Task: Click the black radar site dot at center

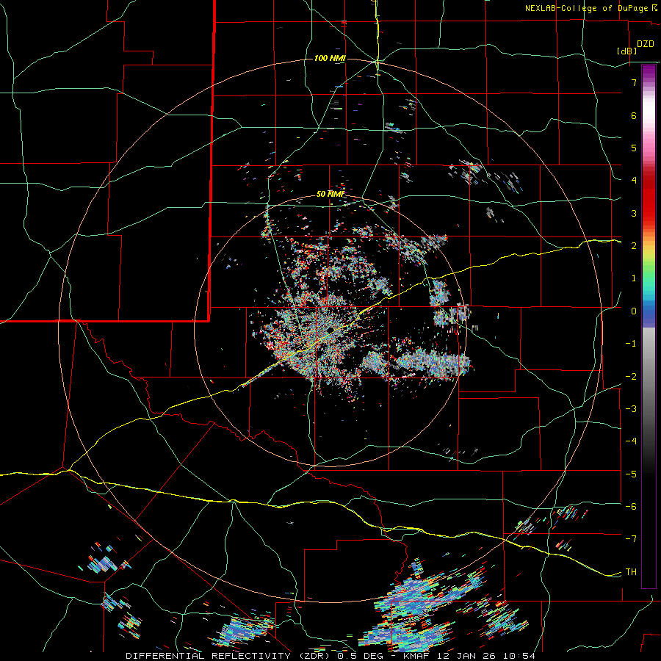Action: [331, 329]
